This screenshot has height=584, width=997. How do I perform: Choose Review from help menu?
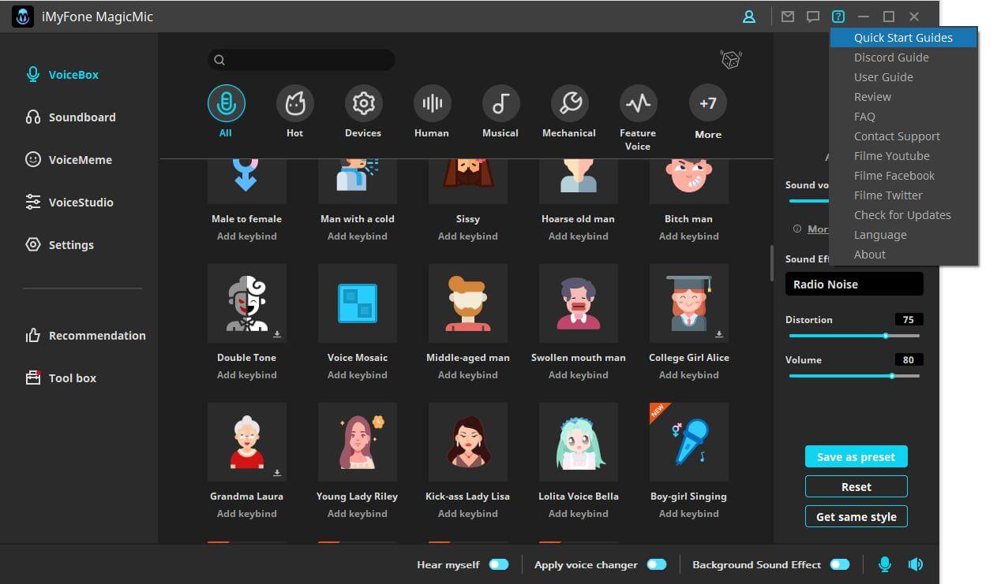tap(904, 97)
